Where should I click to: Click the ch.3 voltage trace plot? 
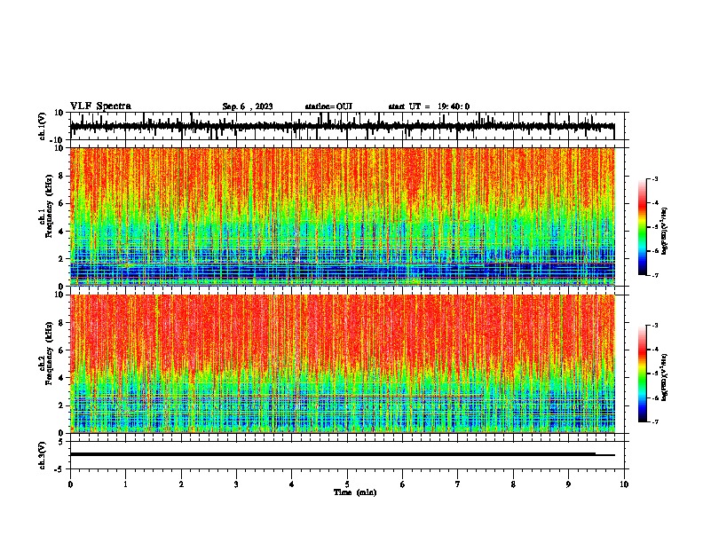347,455
